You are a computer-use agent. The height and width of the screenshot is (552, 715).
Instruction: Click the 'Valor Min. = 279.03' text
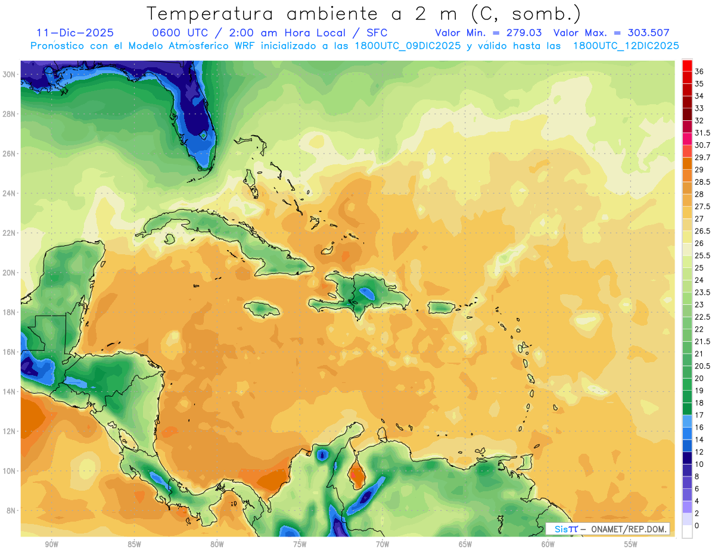pos(489,33)
